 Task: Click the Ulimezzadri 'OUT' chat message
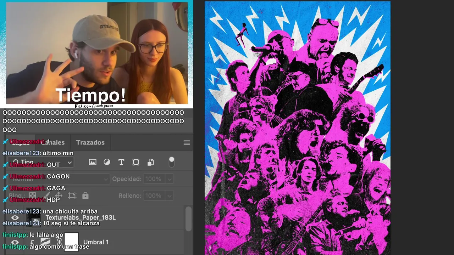tap(53, 165)
